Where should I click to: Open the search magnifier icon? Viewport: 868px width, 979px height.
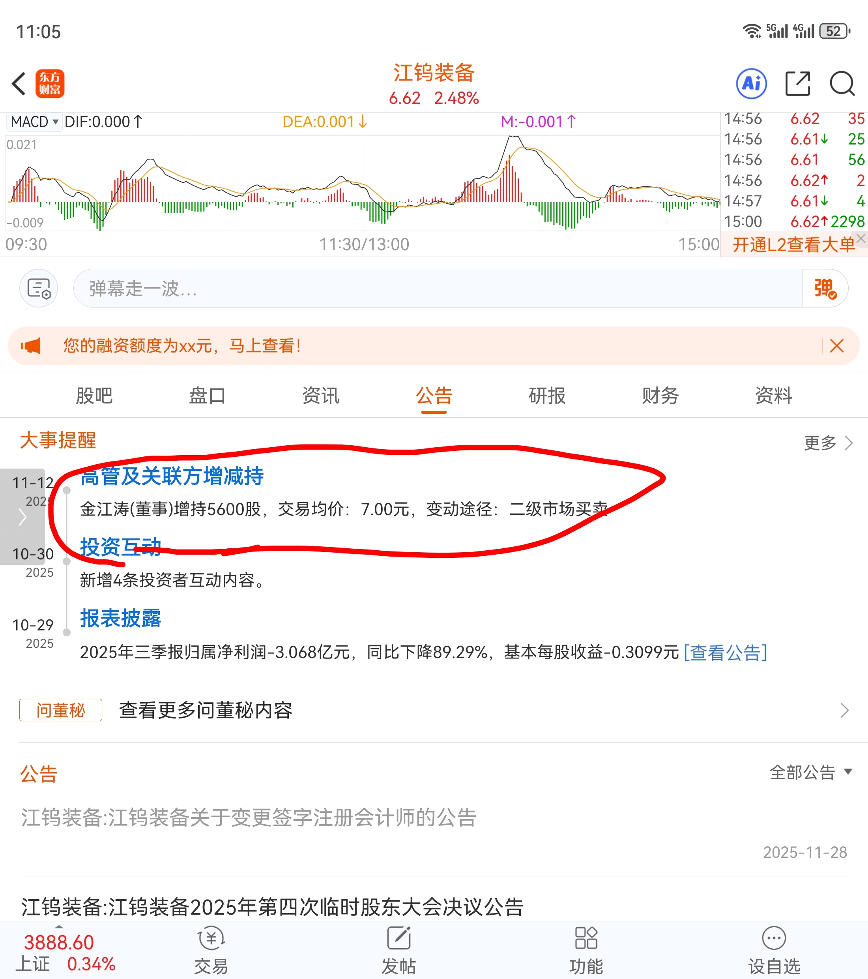click(x=842, y=84)
